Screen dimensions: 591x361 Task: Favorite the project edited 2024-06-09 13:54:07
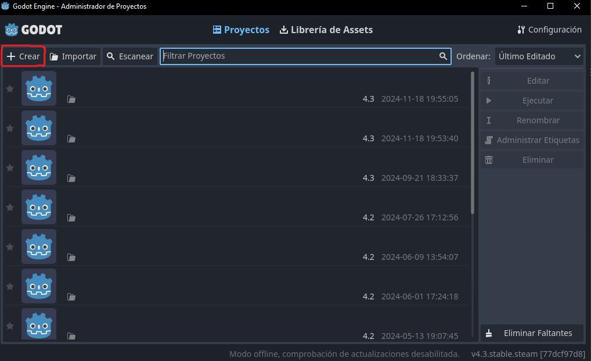(10, 246)
